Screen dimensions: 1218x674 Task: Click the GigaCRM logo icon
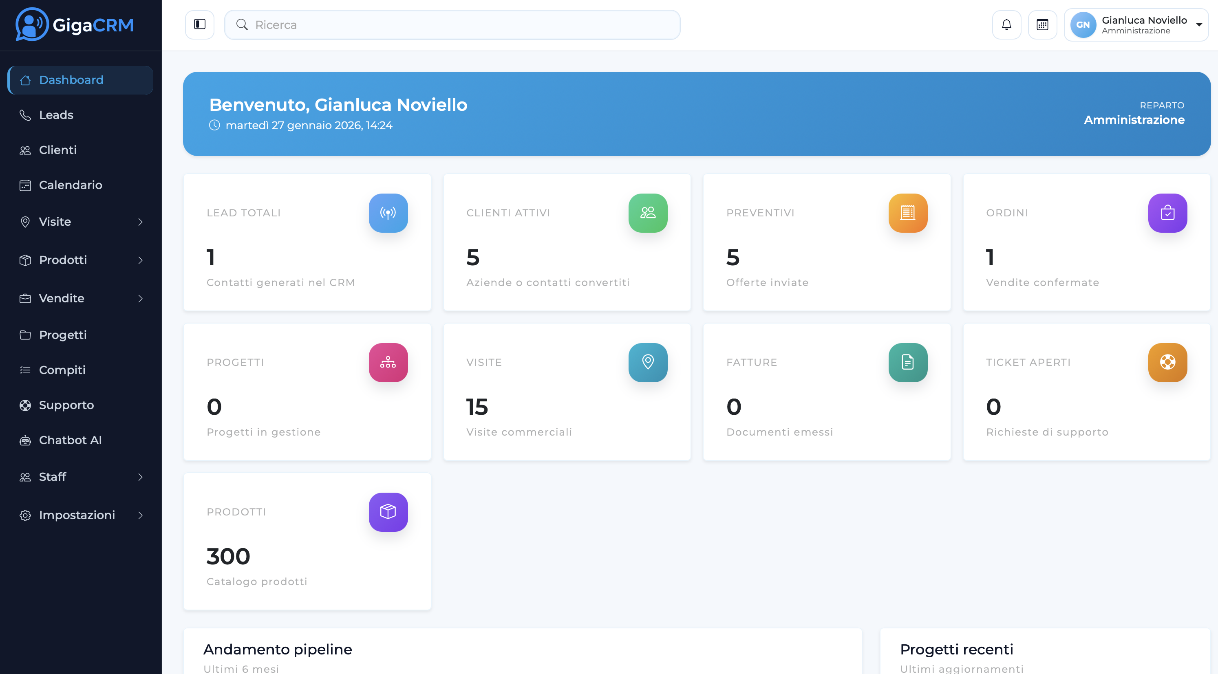[31, 24]
